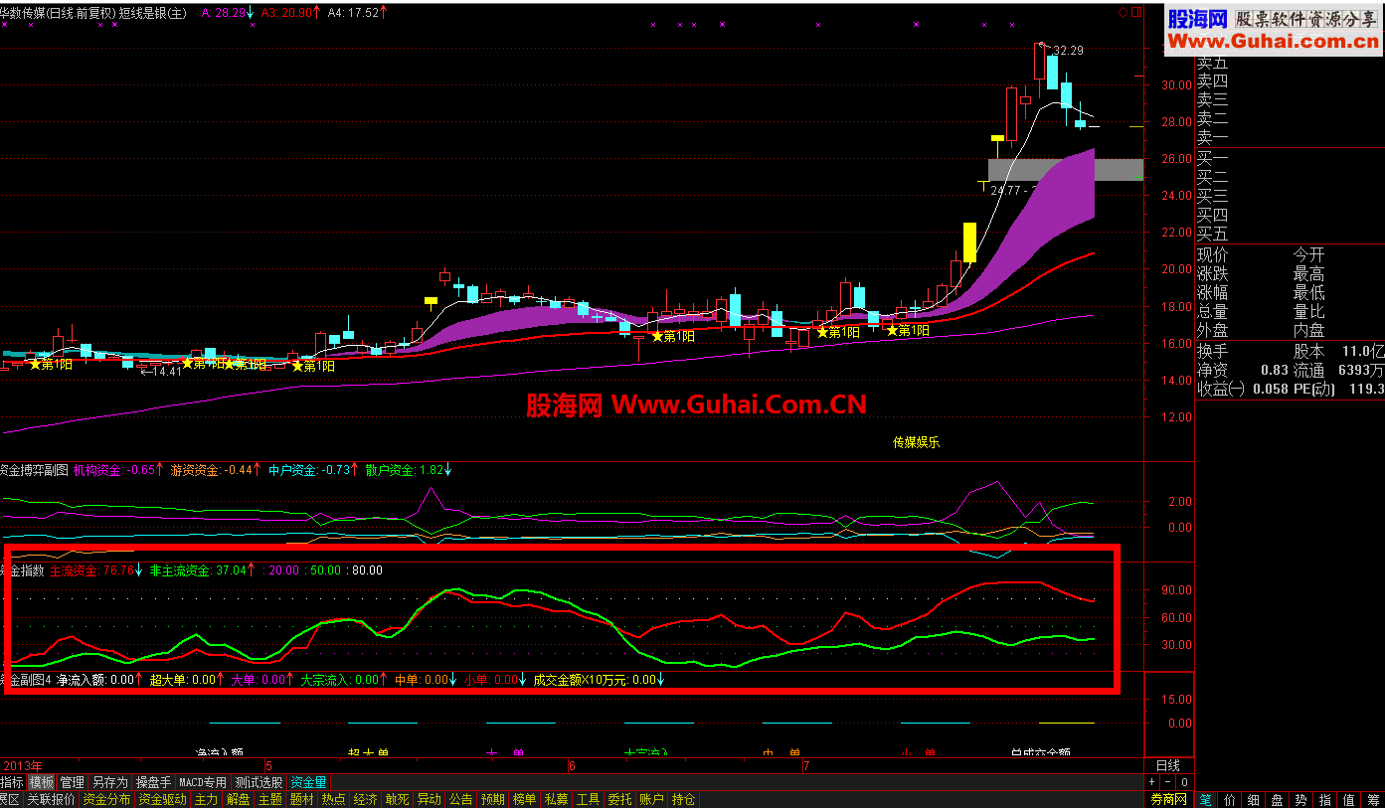Click the split-panel icon at chart top-right
Viewport: 1385px width, 808px height.
tap(1136, 13)
